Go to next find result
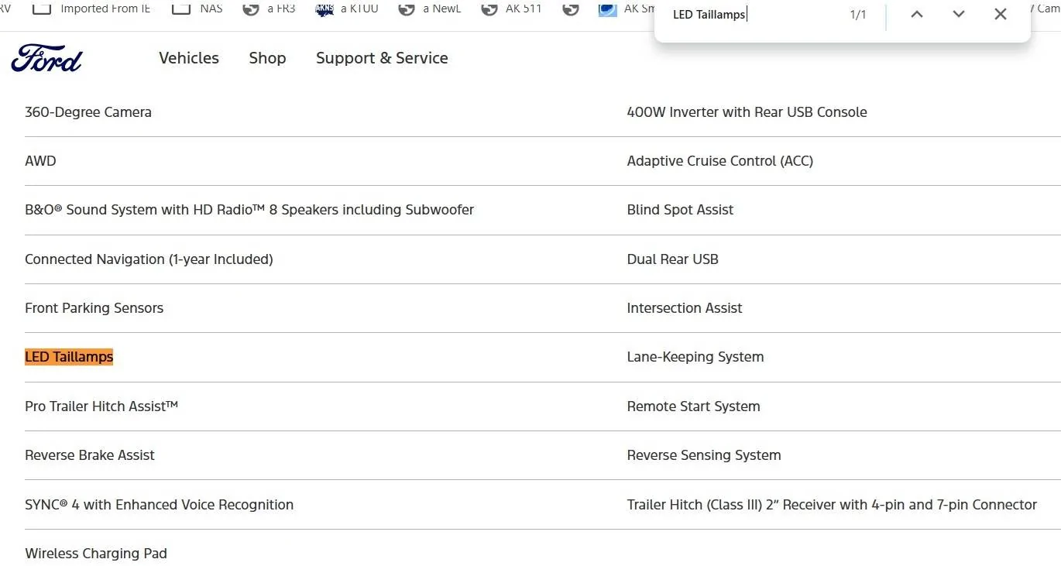 click(x=959, y=14)
